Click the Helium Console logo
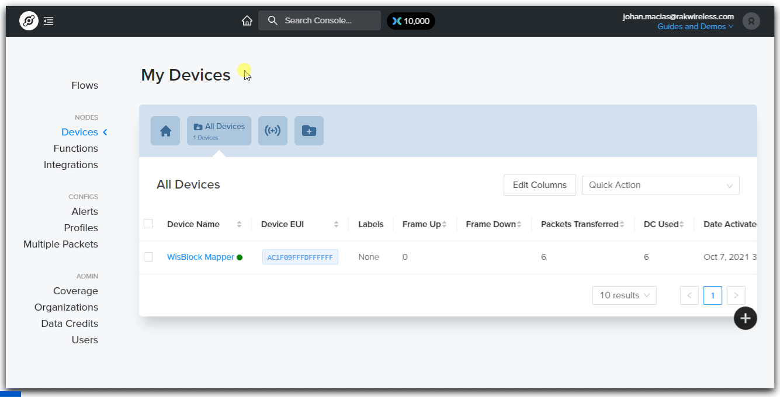This screenshot has width=780, height=397. 29,21
